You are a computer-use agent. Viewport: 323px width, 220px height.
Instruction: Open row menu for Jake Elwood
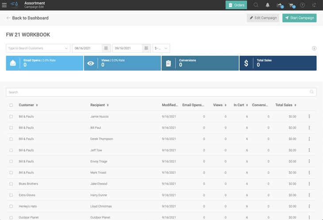(309, 184)
